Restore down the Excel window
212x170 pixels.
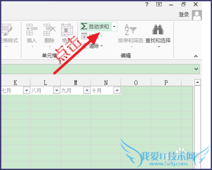coord(184,4)
